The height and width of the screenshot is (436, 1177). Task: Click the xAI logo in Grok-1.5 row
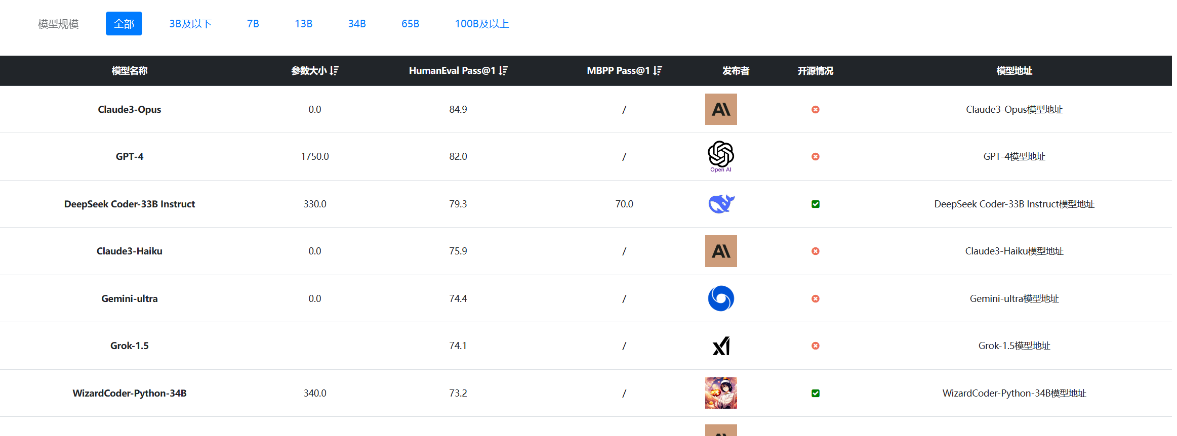[x=721, y=346]
